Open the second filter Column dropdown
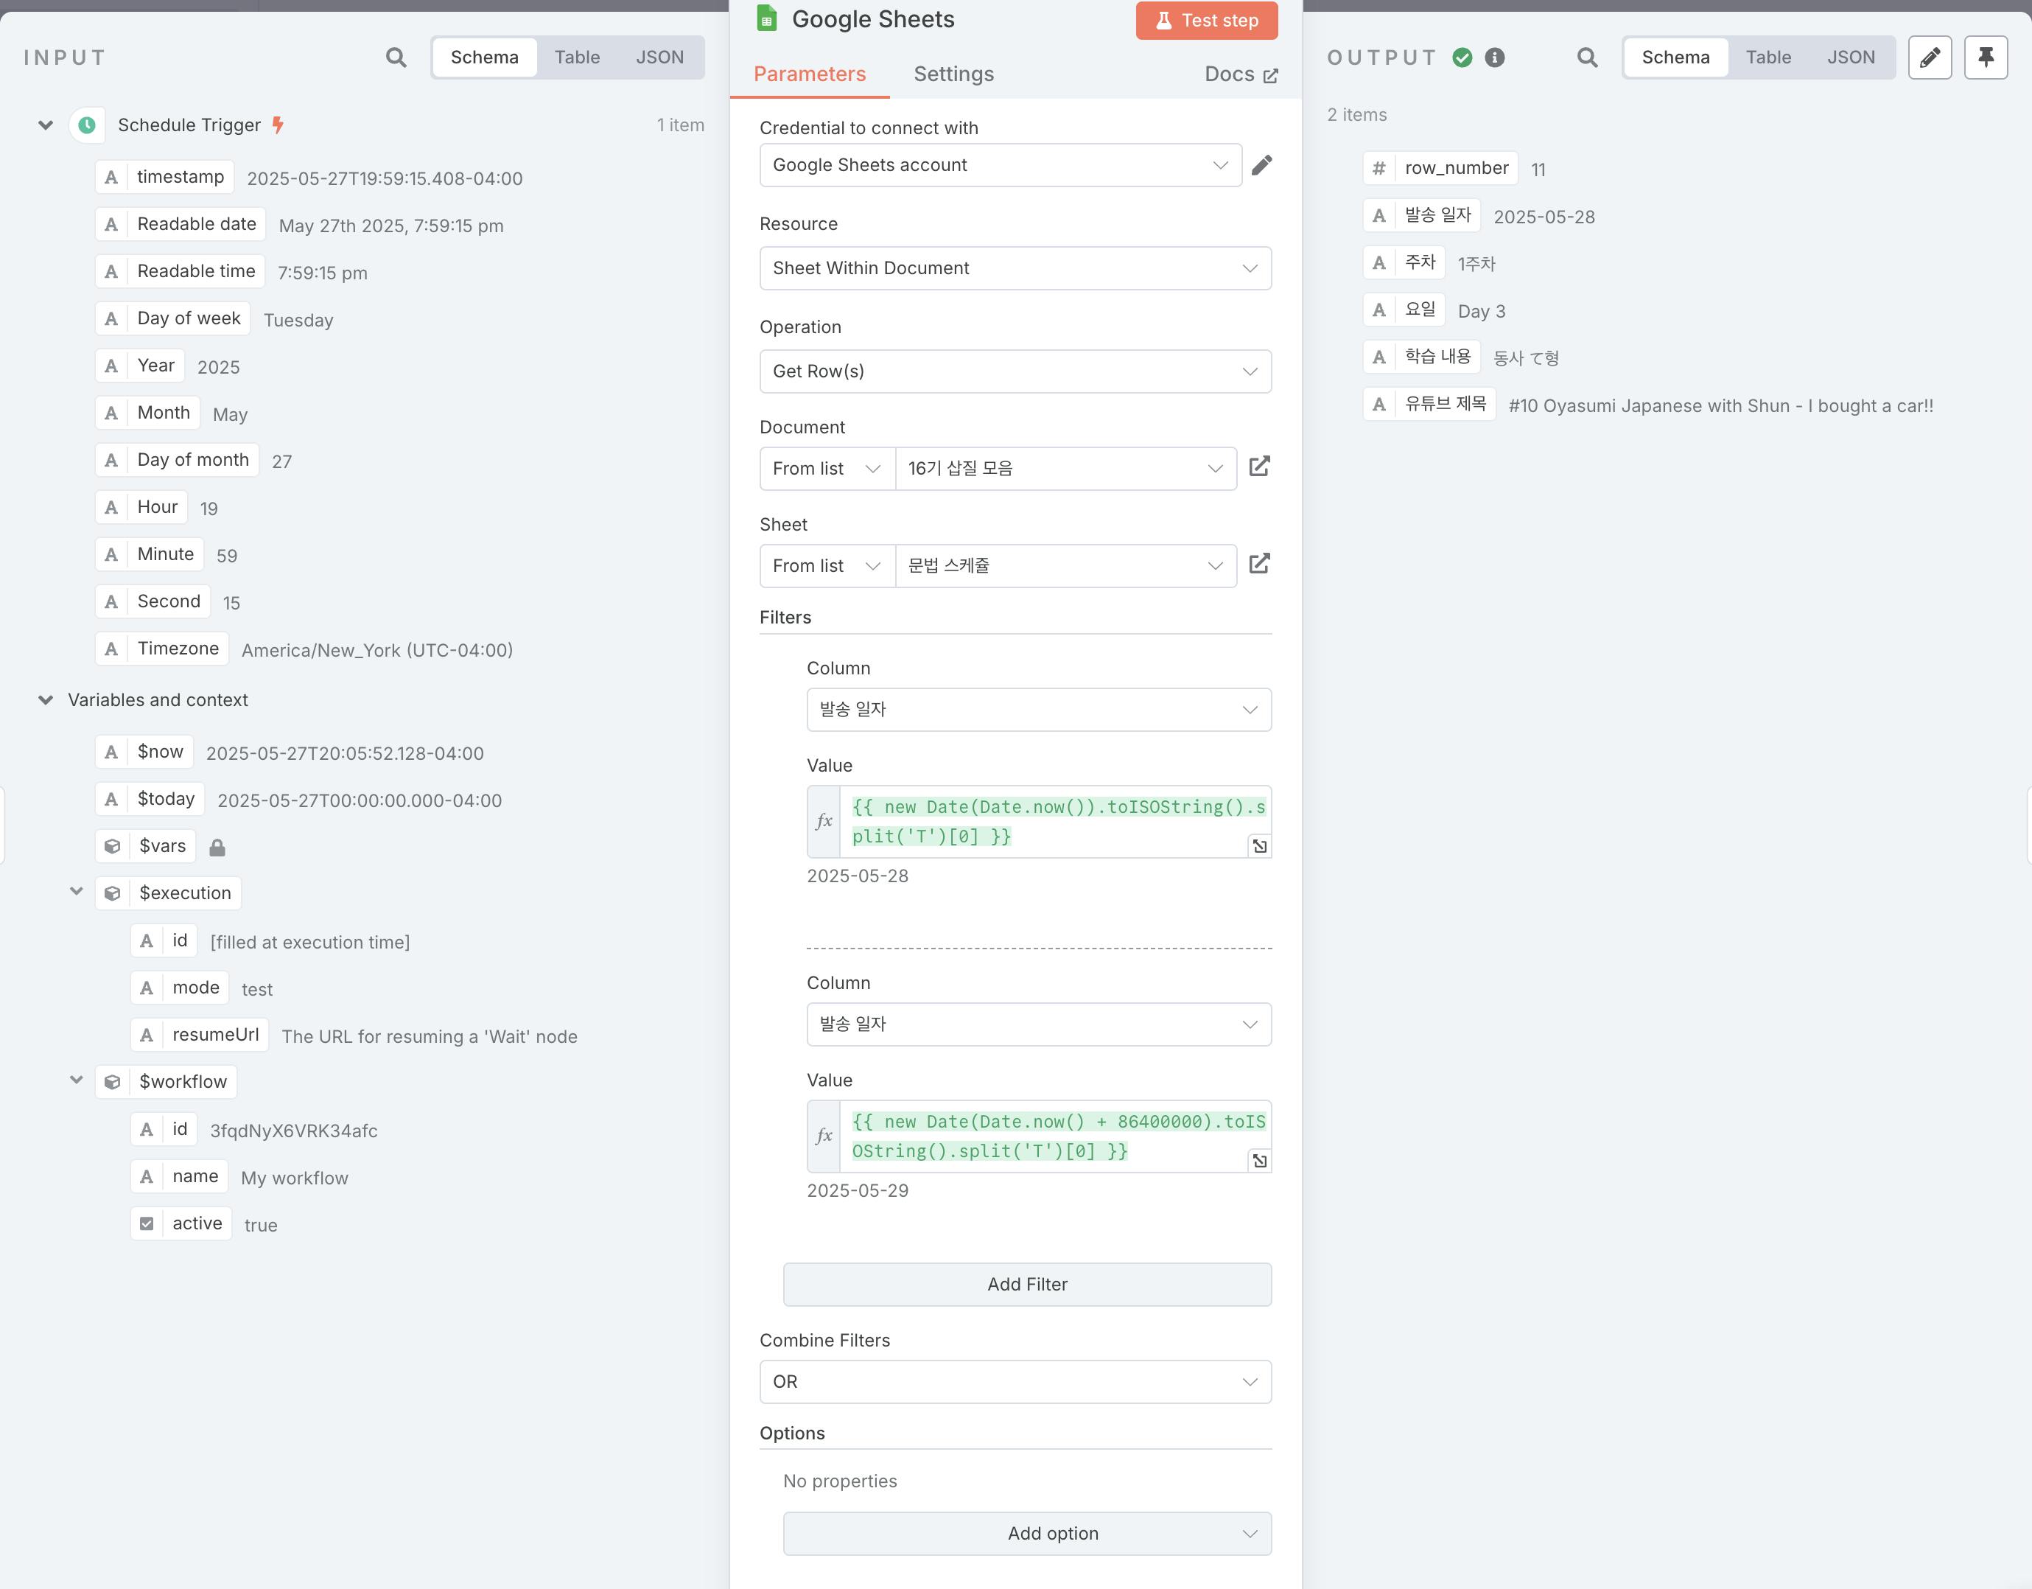The image size is (2032, 1589). [x=1038, y=1024]
